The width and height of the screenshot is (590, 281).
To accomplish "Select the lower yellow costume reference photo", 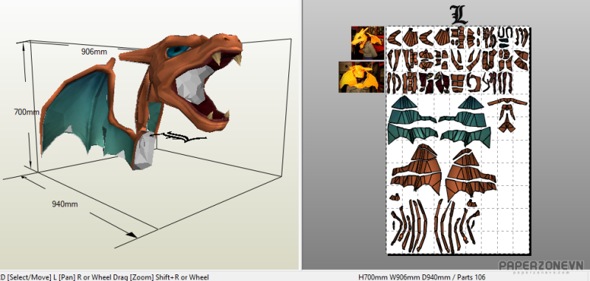I will click(x=361, y=77).
